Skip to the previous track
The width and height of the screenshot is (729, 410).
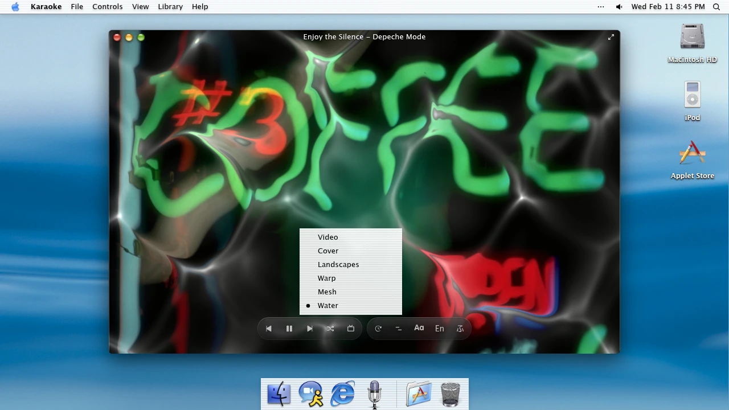click(269, 329)
